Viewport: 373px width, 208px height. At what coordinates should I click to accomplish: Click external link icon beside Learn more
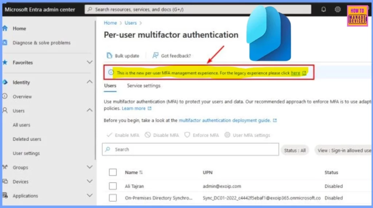[x=149, y=108]
